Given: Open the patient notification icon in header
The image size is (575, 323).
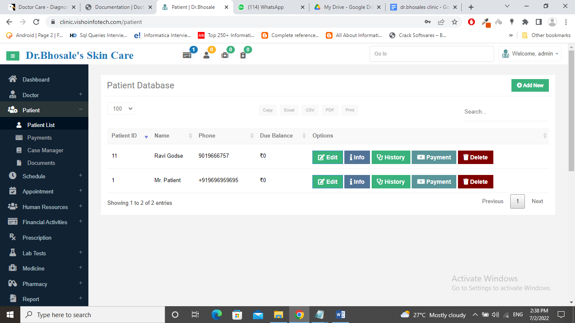Looking at the screenshot, I should click(x=206, y=55).
